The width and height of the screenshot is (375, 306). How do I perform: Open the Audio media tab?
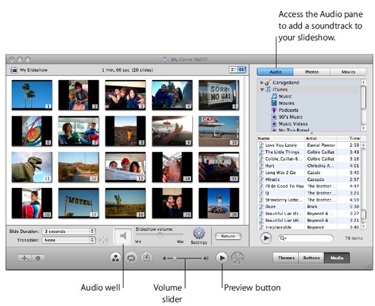click(275, 72)
